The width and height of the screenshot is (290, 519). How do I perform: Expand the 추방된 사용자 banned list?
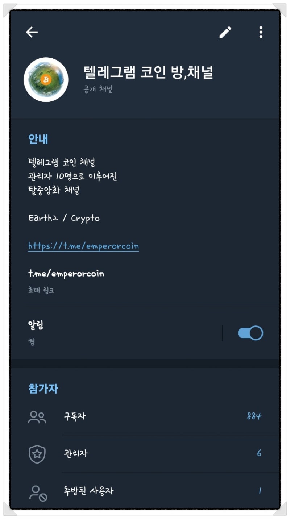tap(145, 491)
